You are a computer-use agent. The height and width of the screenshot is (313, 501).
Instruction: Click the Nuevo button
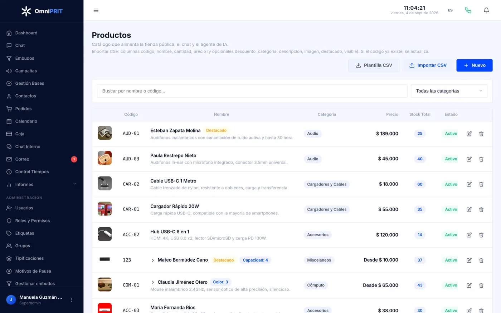coord(474,65)
